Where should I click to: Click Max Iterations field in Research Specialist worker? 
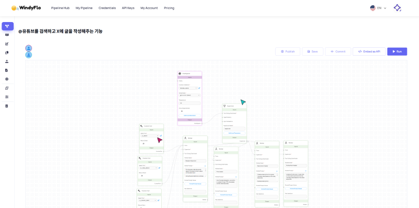195,192
